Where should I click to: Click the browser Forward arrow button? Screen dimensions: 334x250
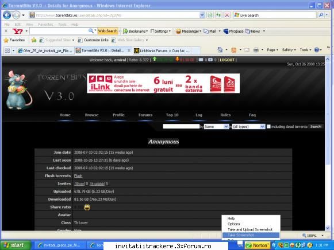16,15
